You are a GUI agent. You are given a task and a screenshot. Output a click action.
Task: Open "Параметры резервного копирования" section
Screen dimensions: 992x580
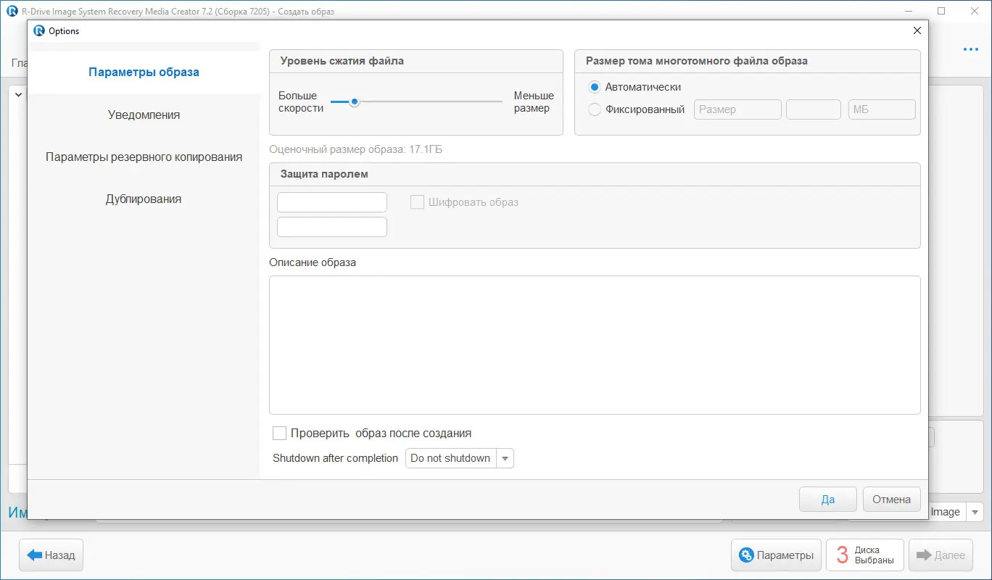coord(143,157)
